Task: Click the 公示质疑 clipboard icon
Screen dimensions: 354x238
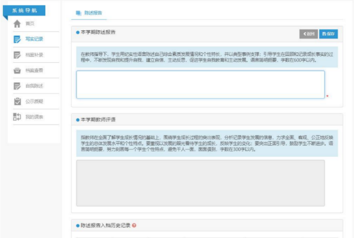Action: pyautogui.click(x=17, y=101)
